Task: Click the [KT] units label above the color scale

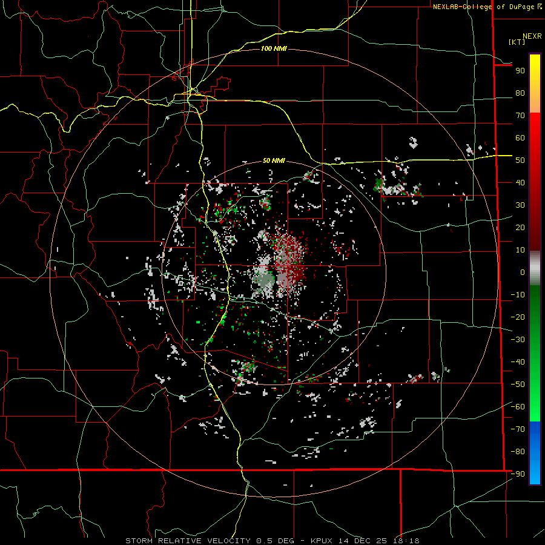Action: click(517, 42)
